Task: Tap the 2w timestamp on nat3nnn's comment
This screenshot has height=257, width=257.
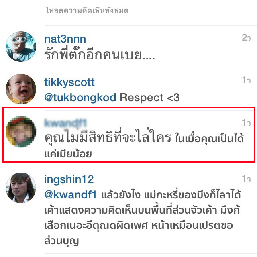Action: (x=246, y=37)
